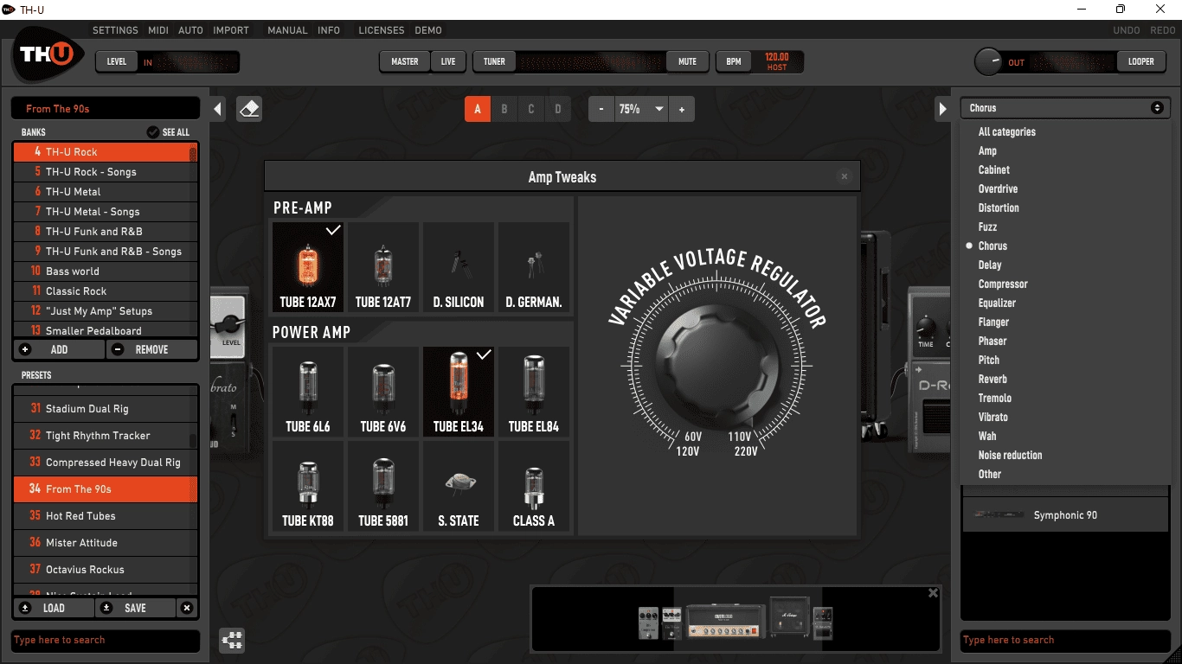Open the MIDI menu
The height and width of the screenshot is (664, 1182).
click(x=158, y=30)
